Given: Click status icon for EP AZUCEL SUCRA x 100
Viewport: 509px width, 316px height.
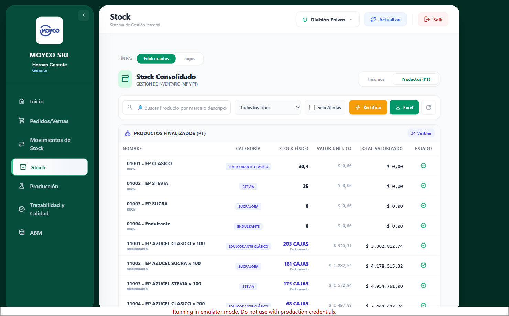Looking at the screenshot, I should click(423, 265).
